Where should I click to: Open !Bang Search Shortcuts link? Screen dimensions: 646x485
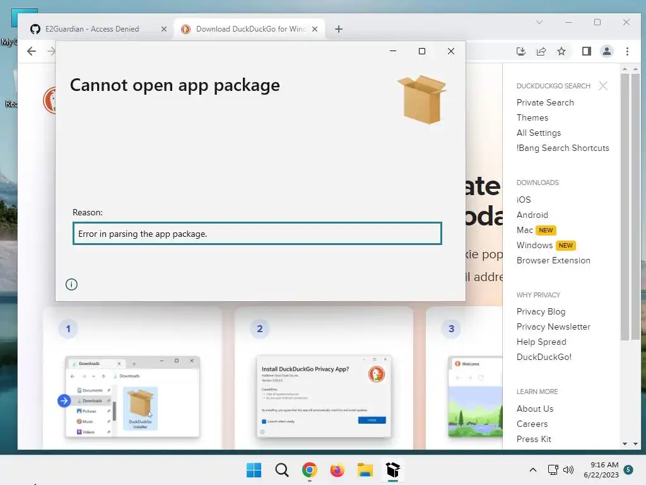[563, 148]
